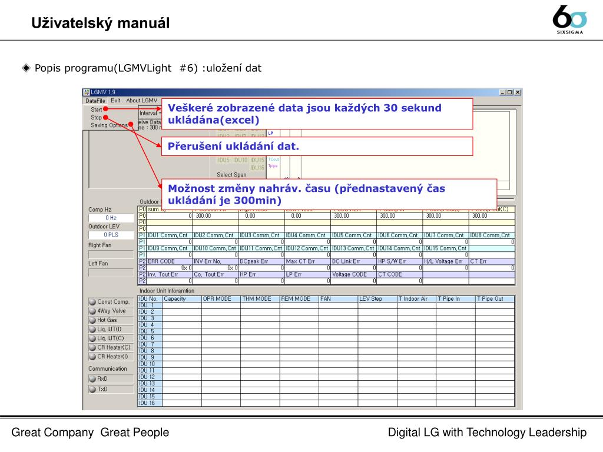Open the About LGMV menu

coord(142,100)
